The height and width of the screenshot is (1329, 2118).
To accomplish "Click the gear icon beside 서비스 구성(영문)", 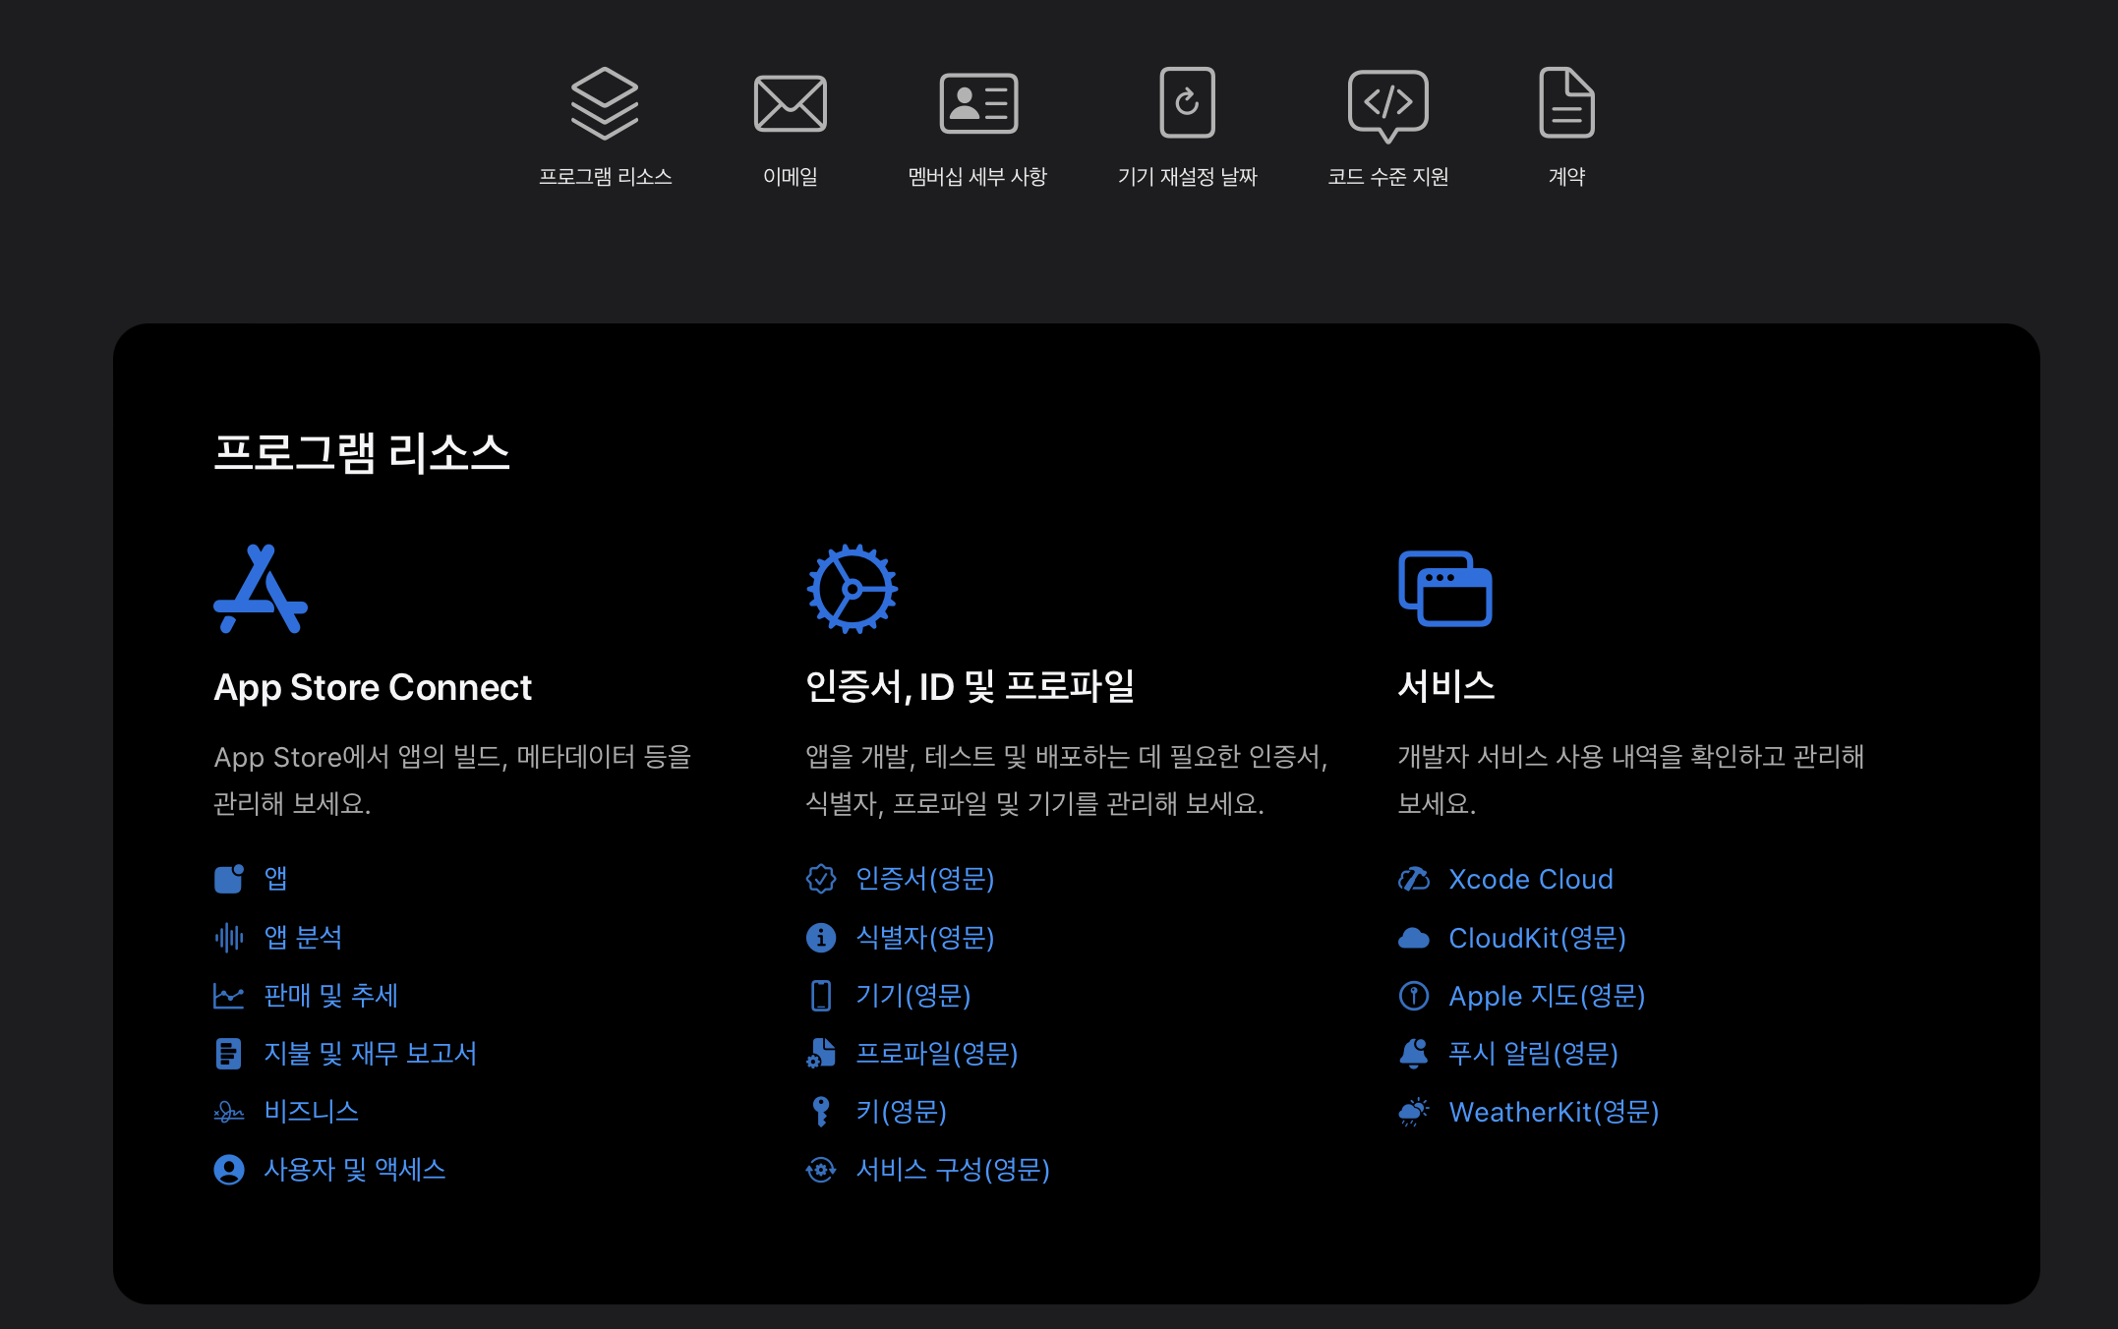I will pos(821,1170).
